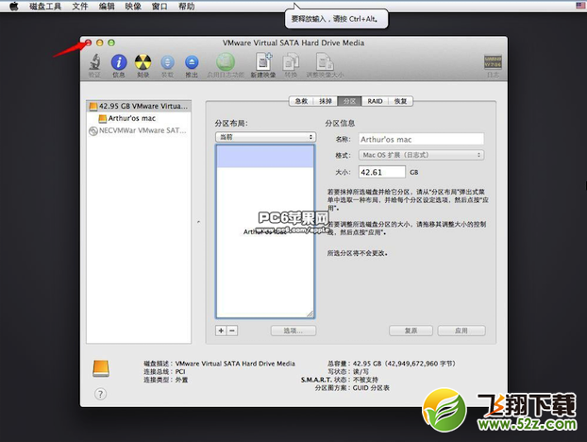The image size is (587, 442).
Task: Zoom the Disk Utility window with green button
Action: [x=111, y=43]
